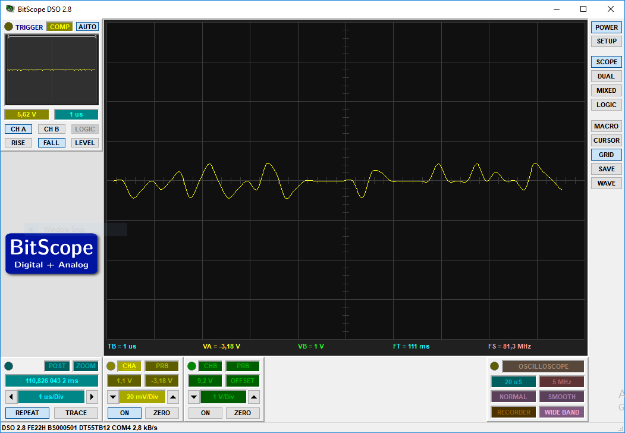The height and width of the screenshot is (433, 625).
Task: Click Channel B OFFSET button
Action: [243, 381]
